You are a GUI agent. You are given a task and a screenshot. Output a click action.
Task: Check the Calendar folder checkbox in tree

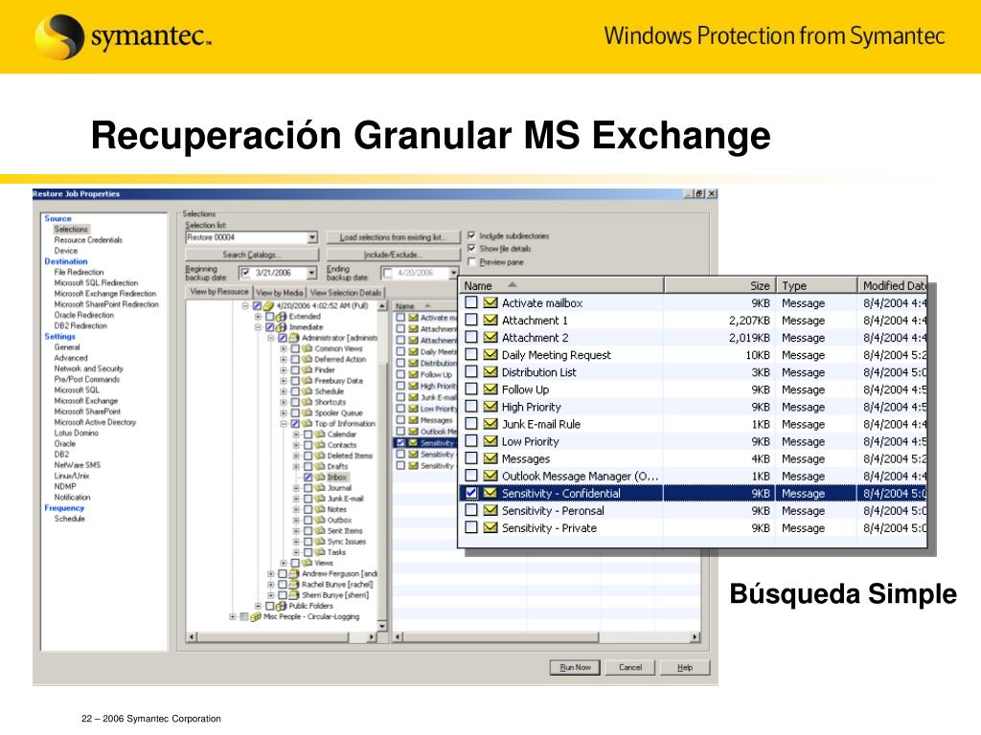point(308,434)
